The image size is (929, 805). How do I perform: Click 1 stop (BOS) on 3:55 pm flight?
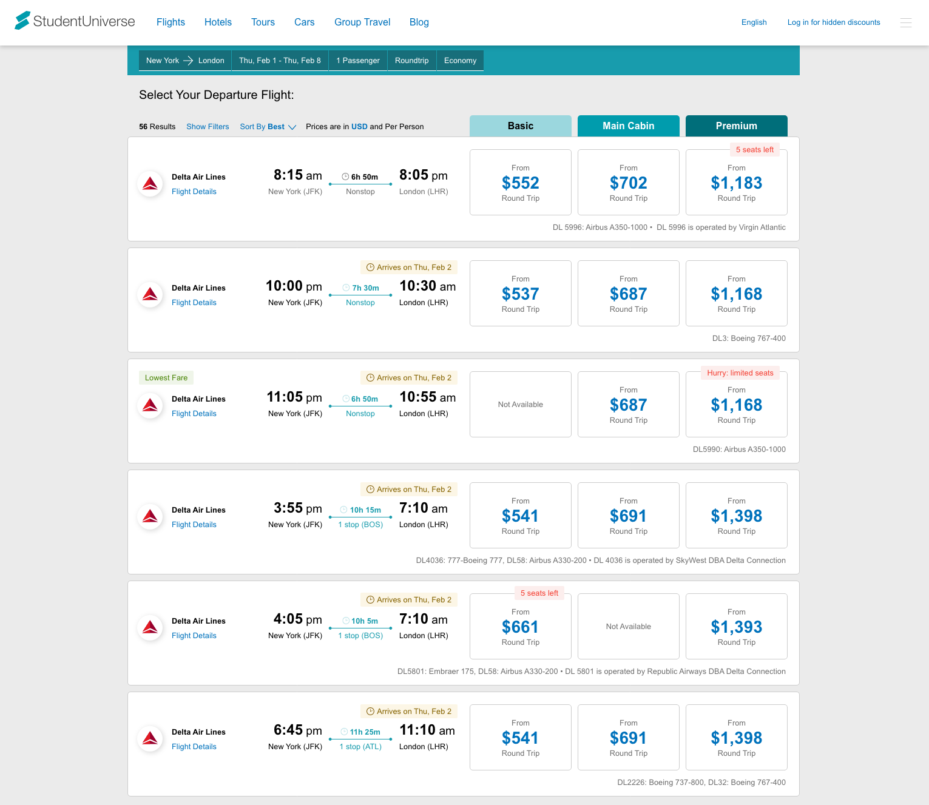pos(360,525)
